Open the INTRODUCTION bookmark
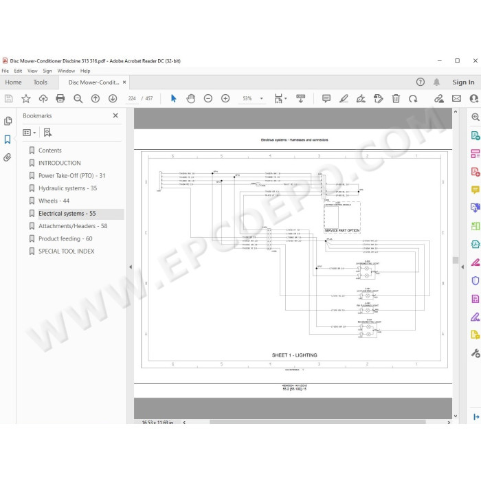This screenshot has width=481, height=481. [60, 163]
